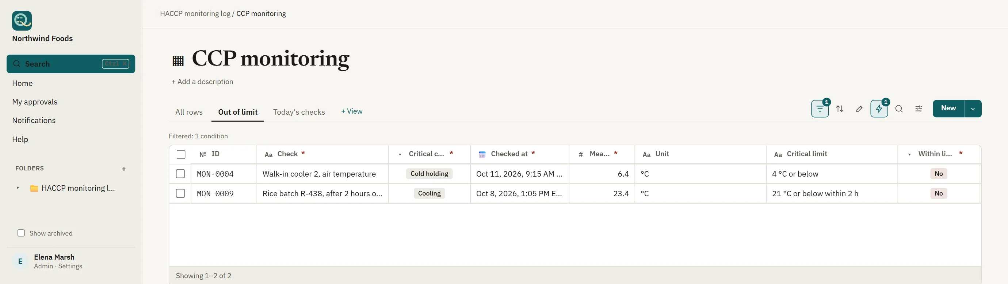Open the Critical c... column header
The width and height of the screenshot is (1008, 284).
(x=429, y=154)
